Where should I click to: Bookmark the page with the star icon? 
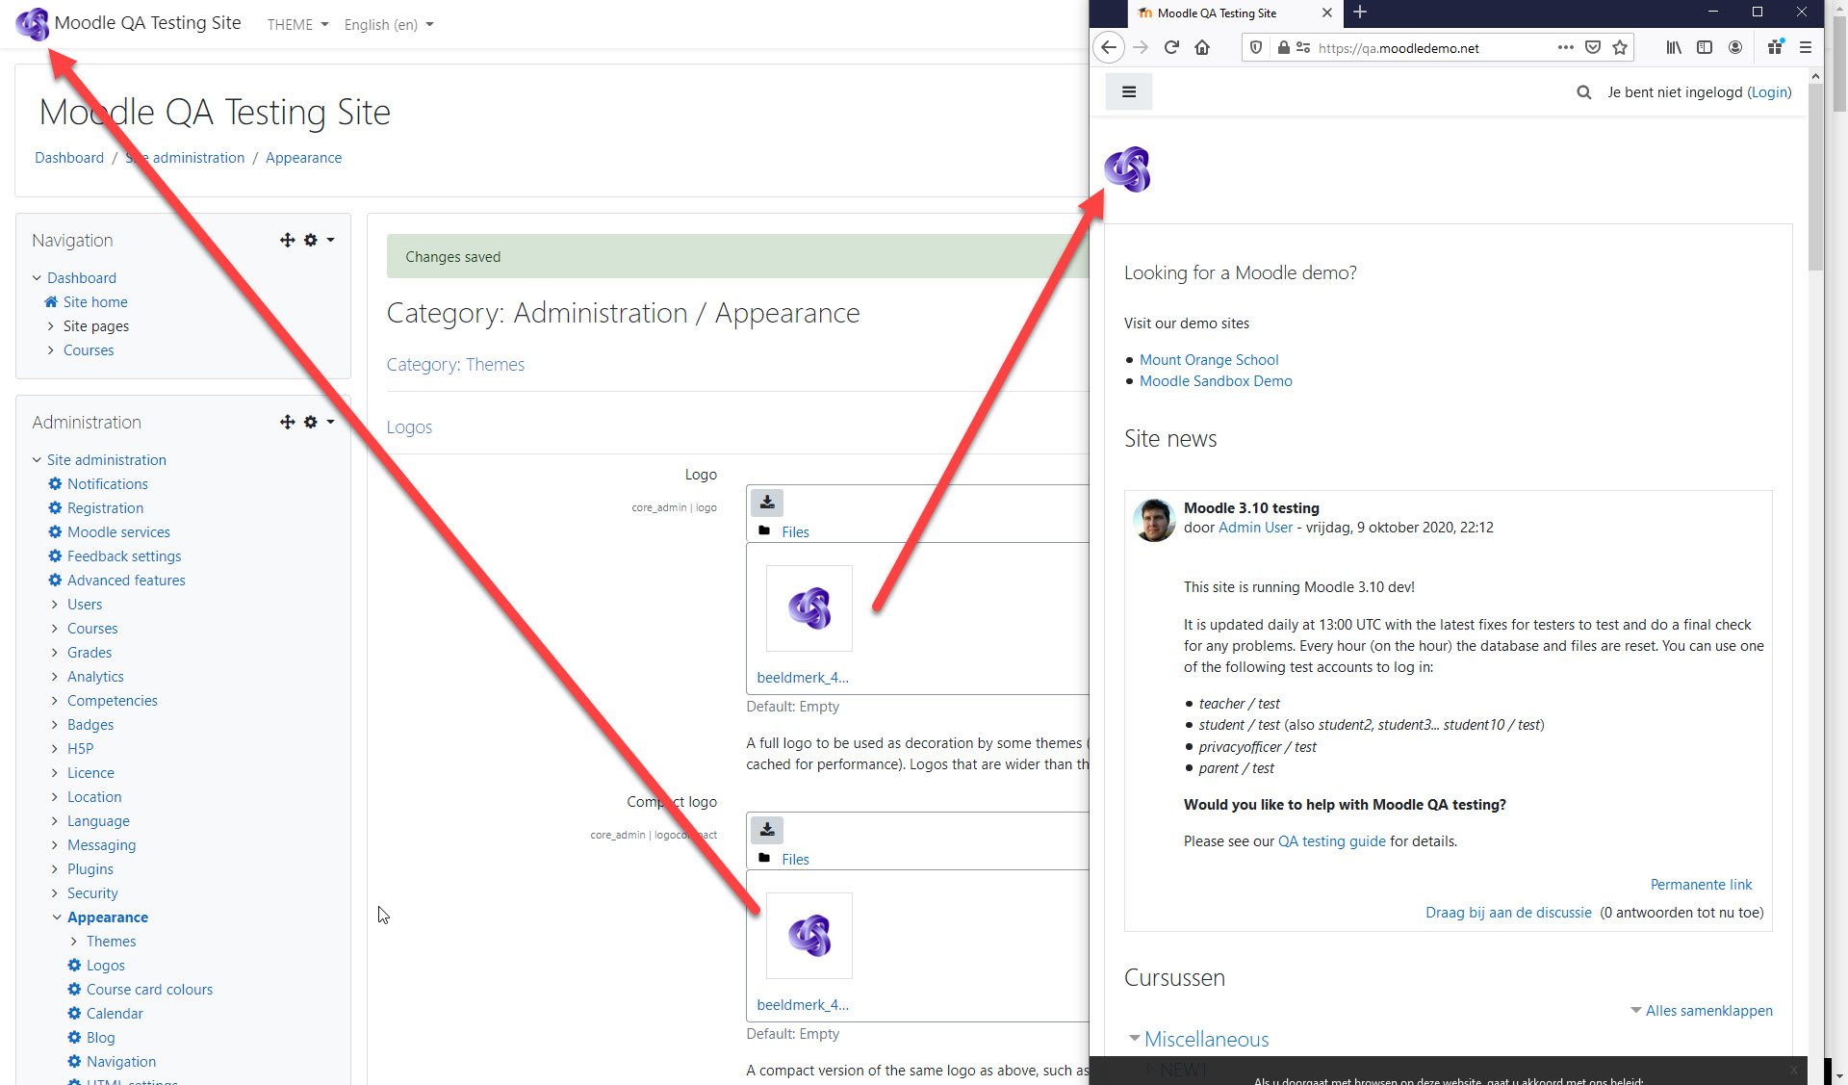[x=1620, y=47]
